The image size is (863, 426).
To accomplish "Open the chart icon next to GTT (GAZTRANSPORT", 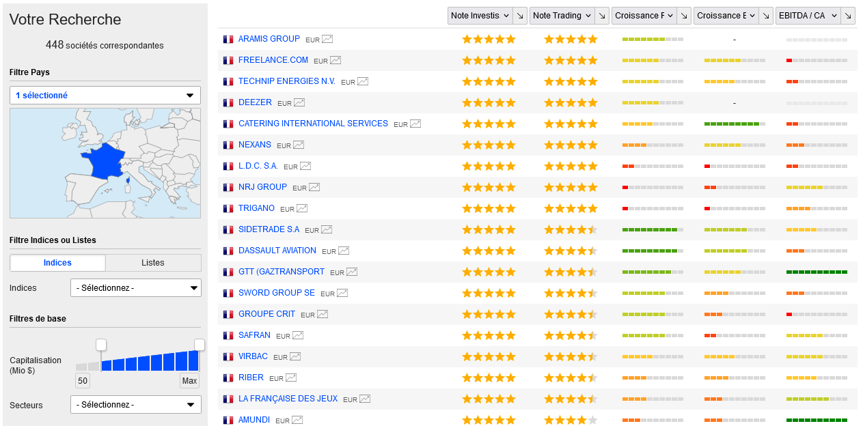I will click(352, 272).
